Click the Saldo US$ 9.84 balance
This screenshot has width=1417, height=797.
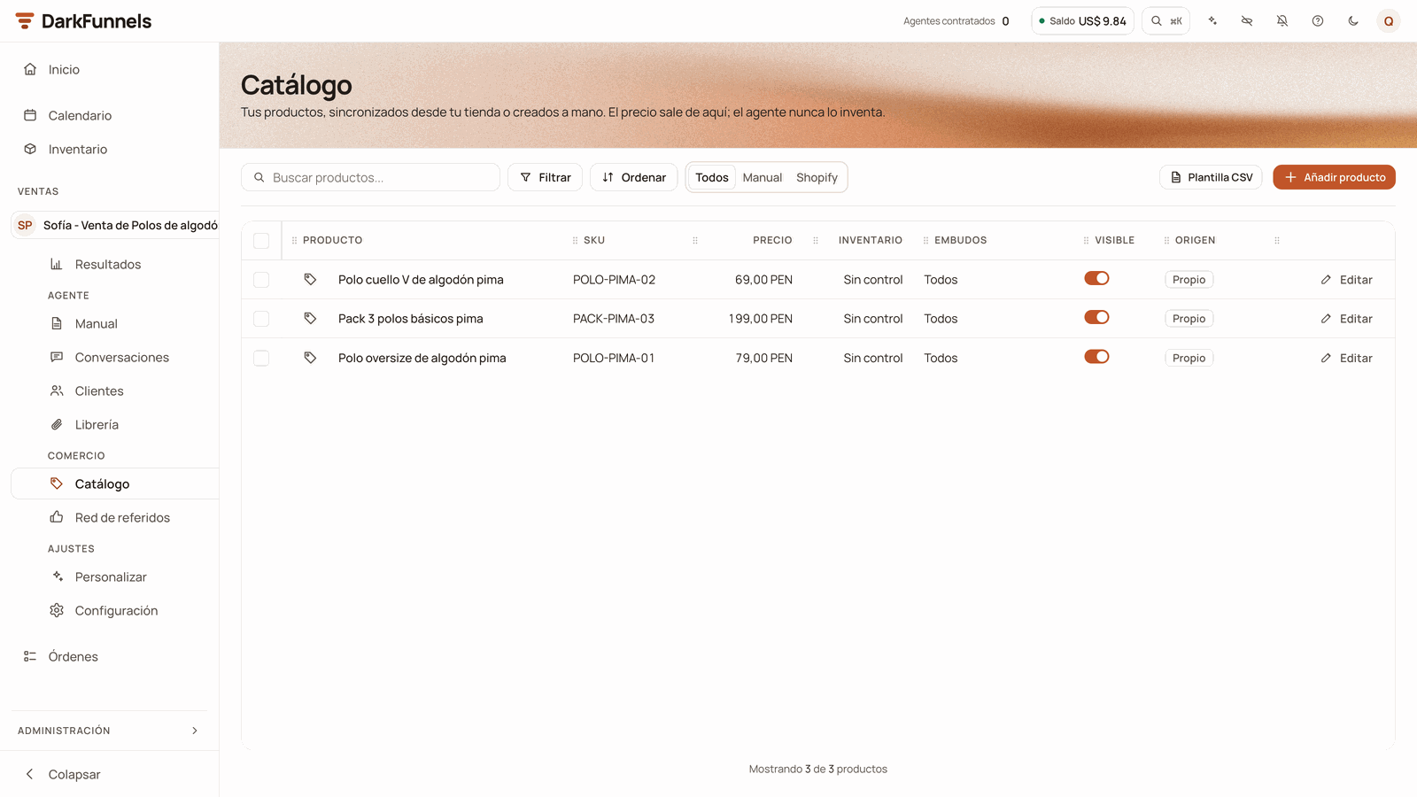(1083, 20)
